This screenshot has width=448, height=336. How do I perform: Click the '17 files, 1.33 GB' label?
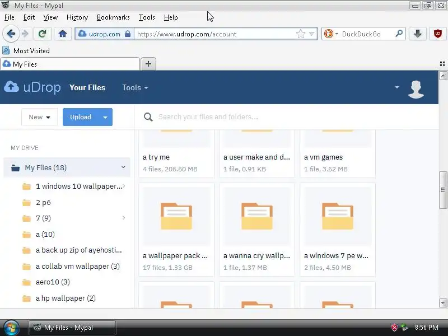click(x=167, y=268)
